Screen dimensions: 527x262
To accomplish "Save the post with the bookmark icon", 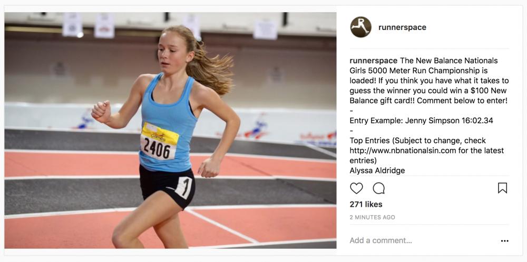I will [502, 188].
